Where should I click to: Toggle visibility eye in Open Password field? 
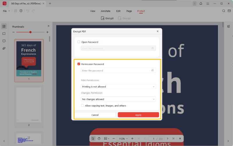(152, 48)
